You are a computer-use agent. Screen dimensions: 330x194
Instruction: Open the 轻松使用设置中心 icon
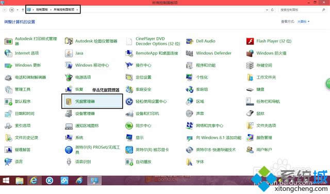tap(129, 102)
